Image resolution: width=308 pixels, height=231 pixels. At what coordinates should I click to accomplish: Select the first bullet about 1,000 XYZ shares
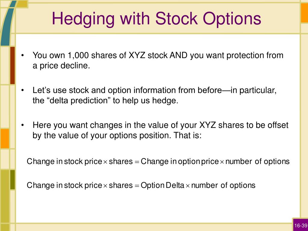pos(158,60)
